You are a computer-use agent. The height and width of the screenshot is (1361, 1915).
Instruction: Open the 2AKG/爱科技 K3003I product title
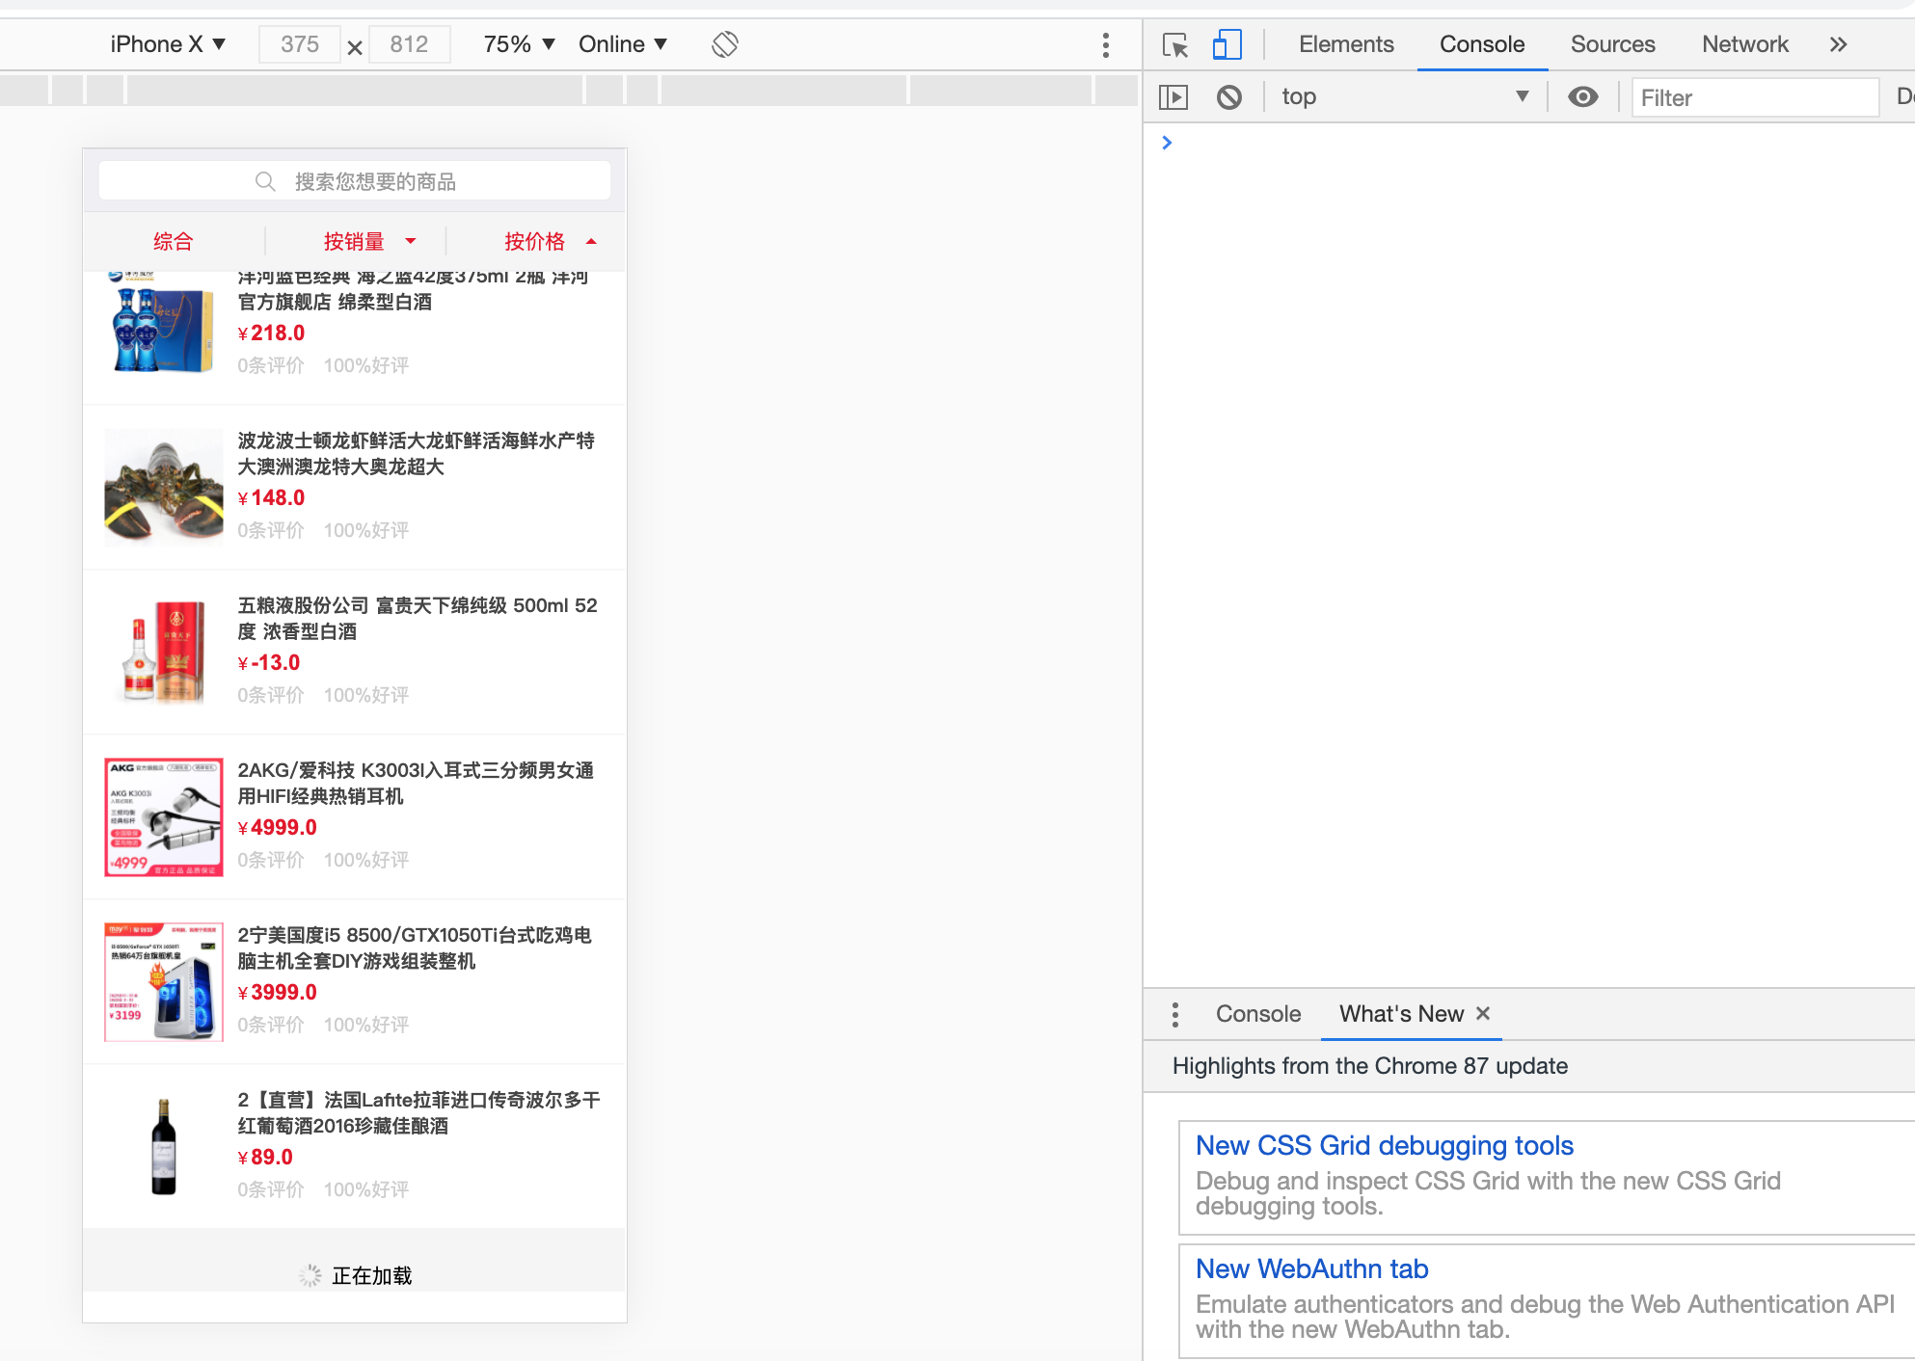tap(416, 784)
